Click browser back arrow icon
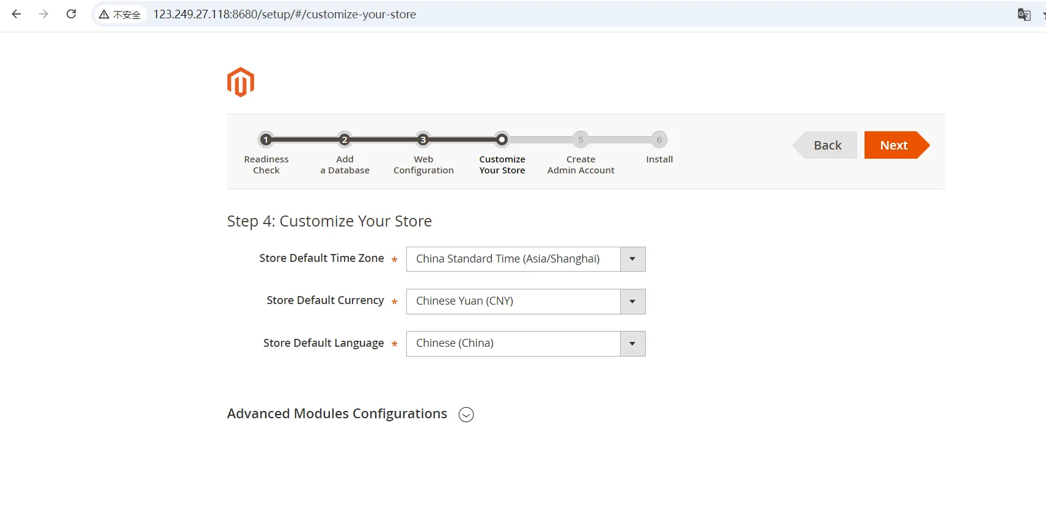This screenshot has width=1046, height=508. (x=16, y=14)
